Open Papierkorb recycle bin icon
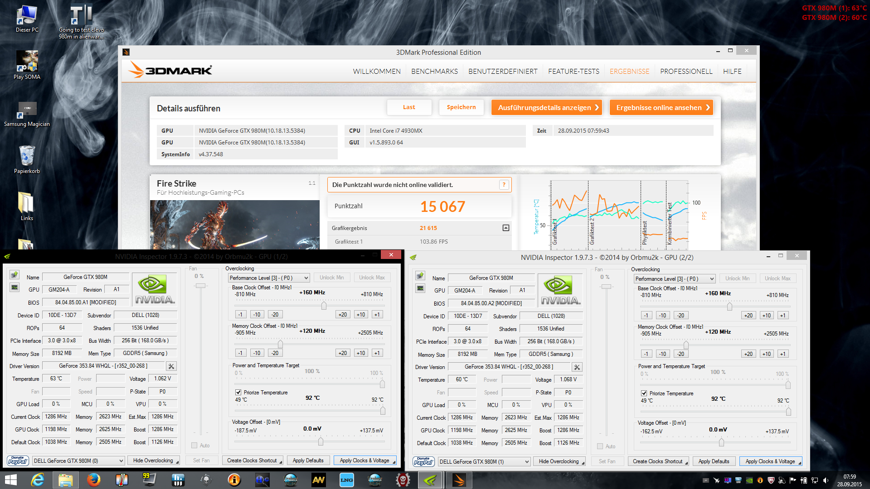This screenshot has width=870, height=489. pos(27,159)
